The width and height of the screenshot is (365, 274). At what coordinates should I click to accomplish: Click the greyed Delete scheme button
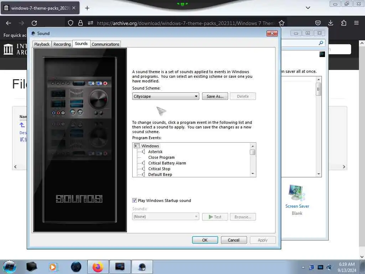[243, 96]
